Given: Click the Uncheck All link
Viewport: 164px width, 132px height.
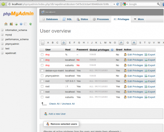Looking at the screenshot, I should [x=68, y=104].
